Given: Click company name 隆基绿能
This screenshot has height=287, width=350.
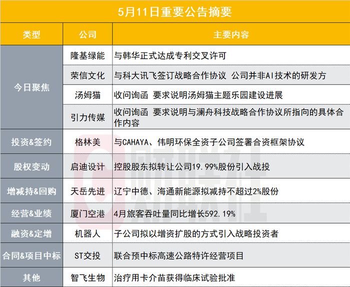Looking at the screenshot, I should [x=87, y=55].
